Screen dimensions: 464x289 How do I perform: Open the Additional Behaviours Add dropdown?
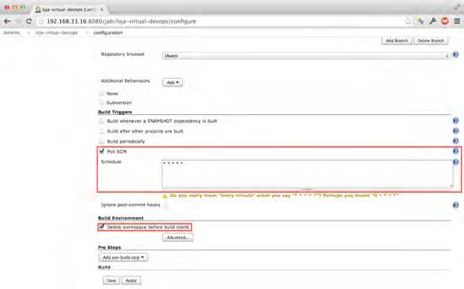click(x=173, y=82)
